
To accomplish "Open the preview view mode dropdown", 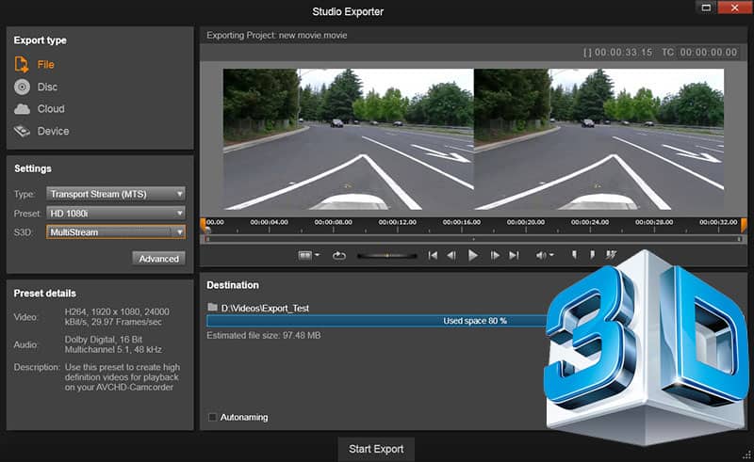I will pyautogui.click(x=308, y=255).
